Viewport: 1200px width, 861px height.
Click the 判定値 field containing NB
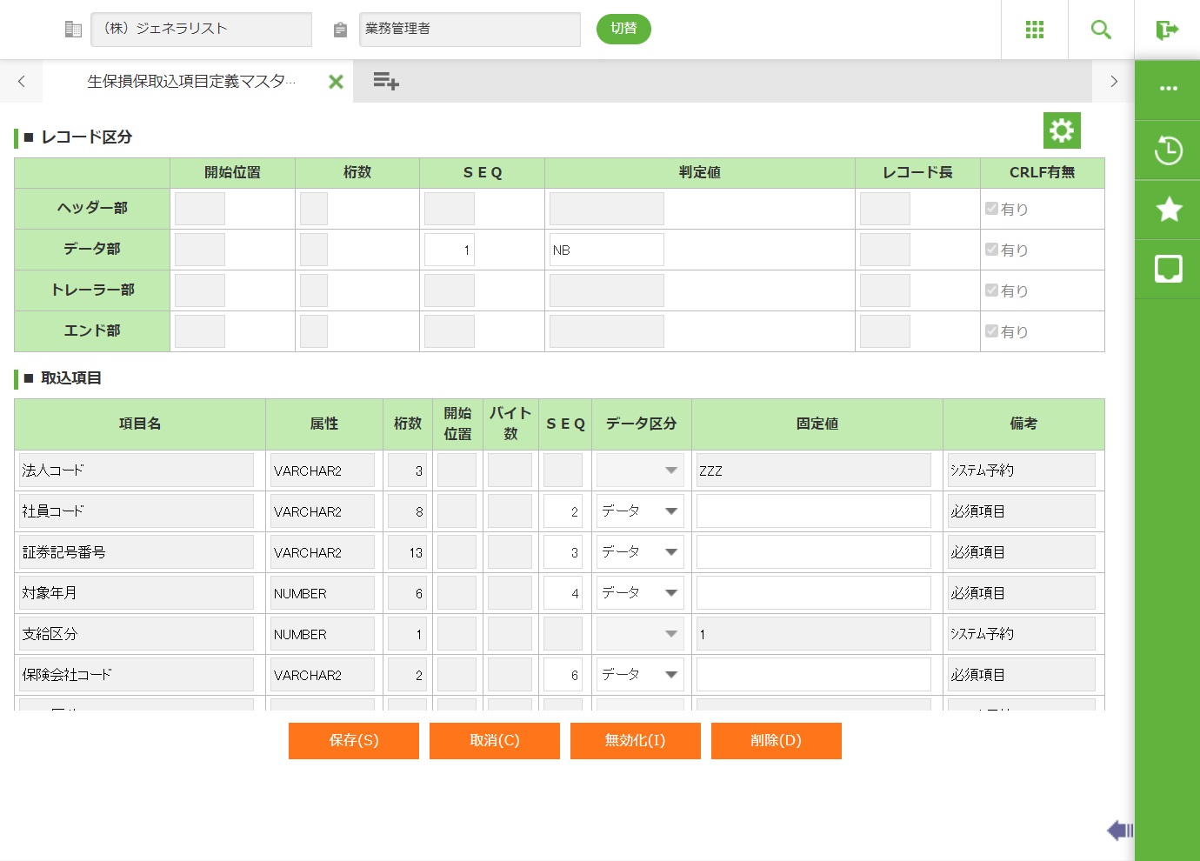[606, 250]
